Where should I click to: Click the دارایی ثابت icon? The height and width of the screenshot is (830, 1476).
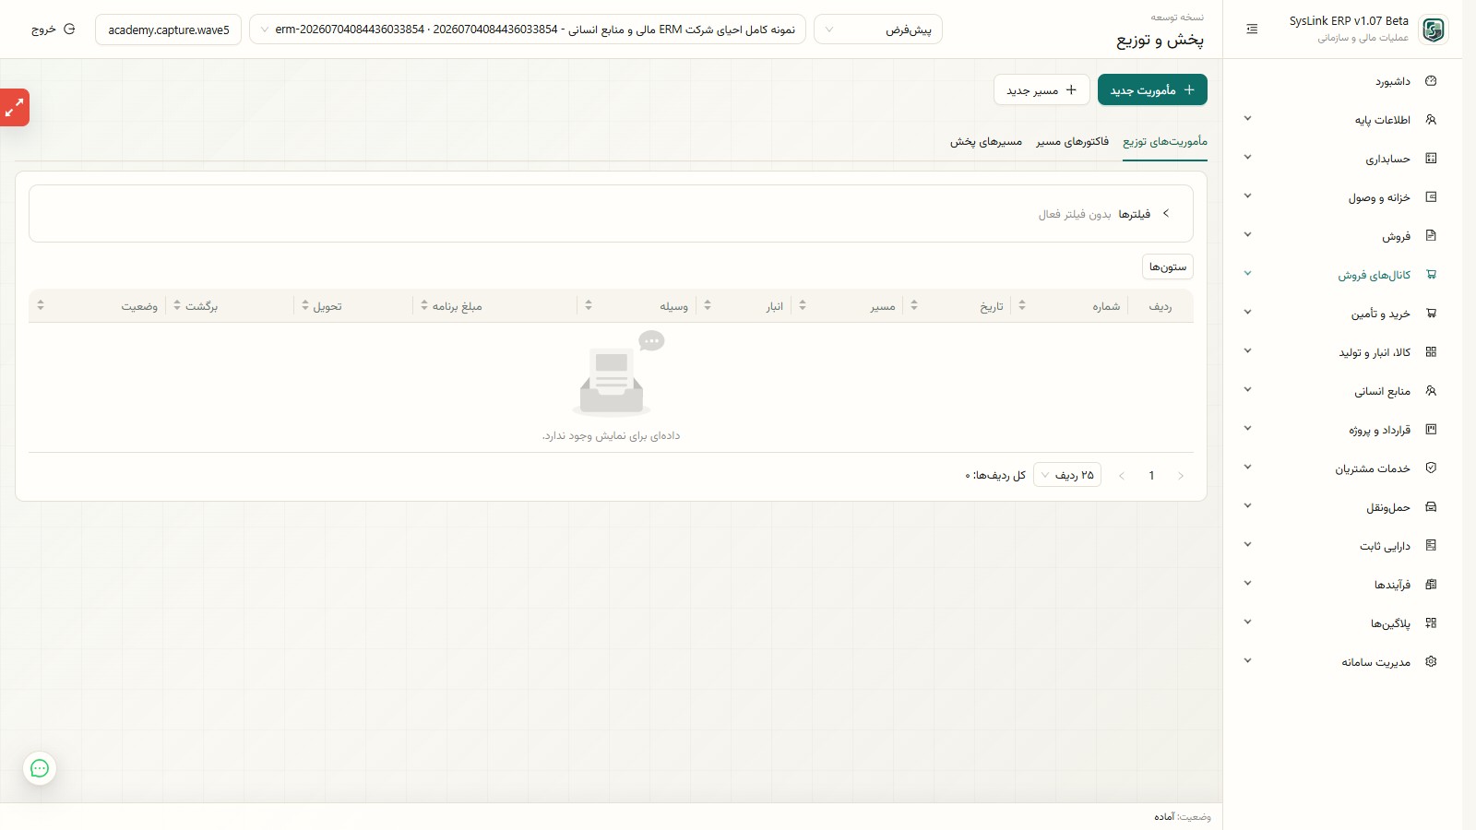pos(1431,546)
